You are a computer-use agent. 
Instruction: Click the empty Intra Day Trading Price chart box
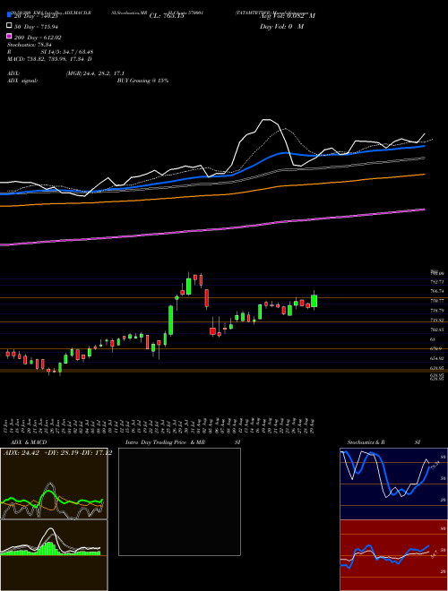click(x=179, y=501)
